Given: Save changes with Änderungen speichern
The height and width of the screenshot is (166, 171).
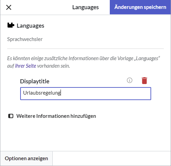Looking at the screenshot, I should 140,7.
